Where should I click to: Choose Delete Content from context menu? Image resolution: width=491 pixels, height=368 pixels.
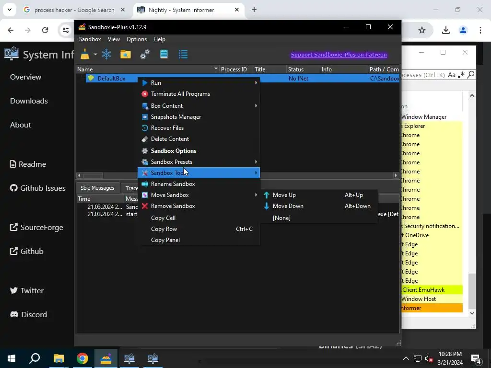pyautogui.click(x=199, y=138)
